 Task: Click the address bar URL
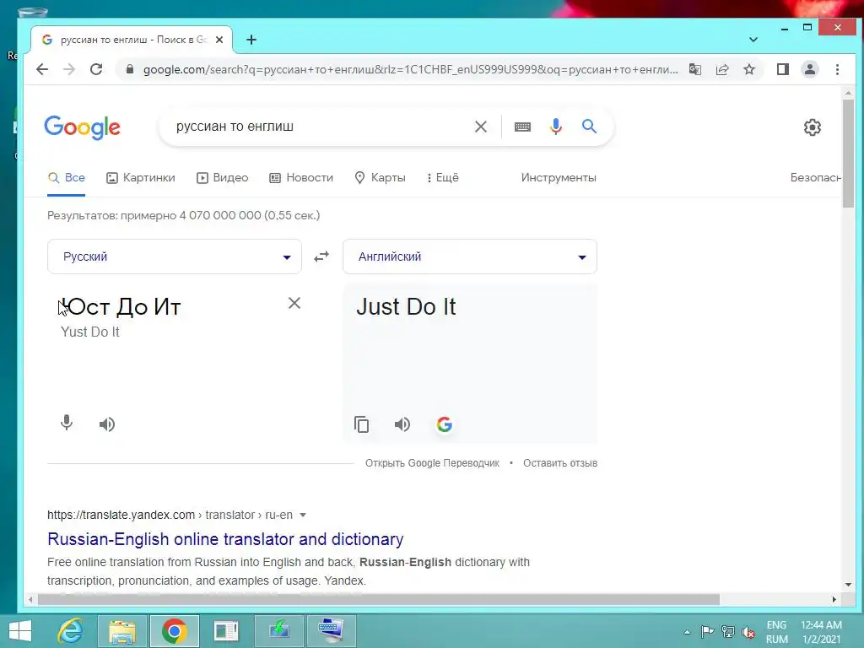click(x=410, y=69)
